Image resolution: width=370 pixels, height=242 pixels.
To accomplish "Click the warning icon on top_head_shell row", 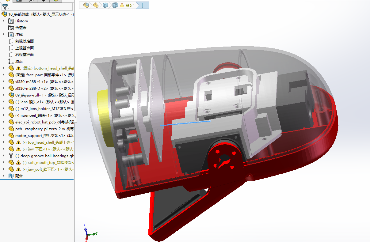I will pyautogui.click(x=18, y=142).
